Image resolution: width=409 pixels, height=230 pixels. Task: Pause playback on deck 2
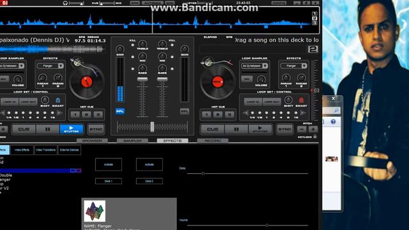pyautogui.click(x=236, y=129)
